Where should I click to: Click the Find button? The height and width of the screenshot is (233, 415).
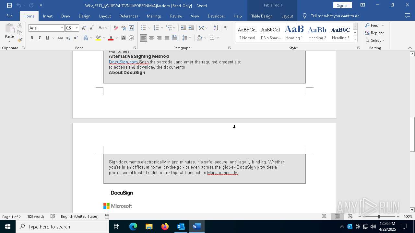(x=372, y=25)
